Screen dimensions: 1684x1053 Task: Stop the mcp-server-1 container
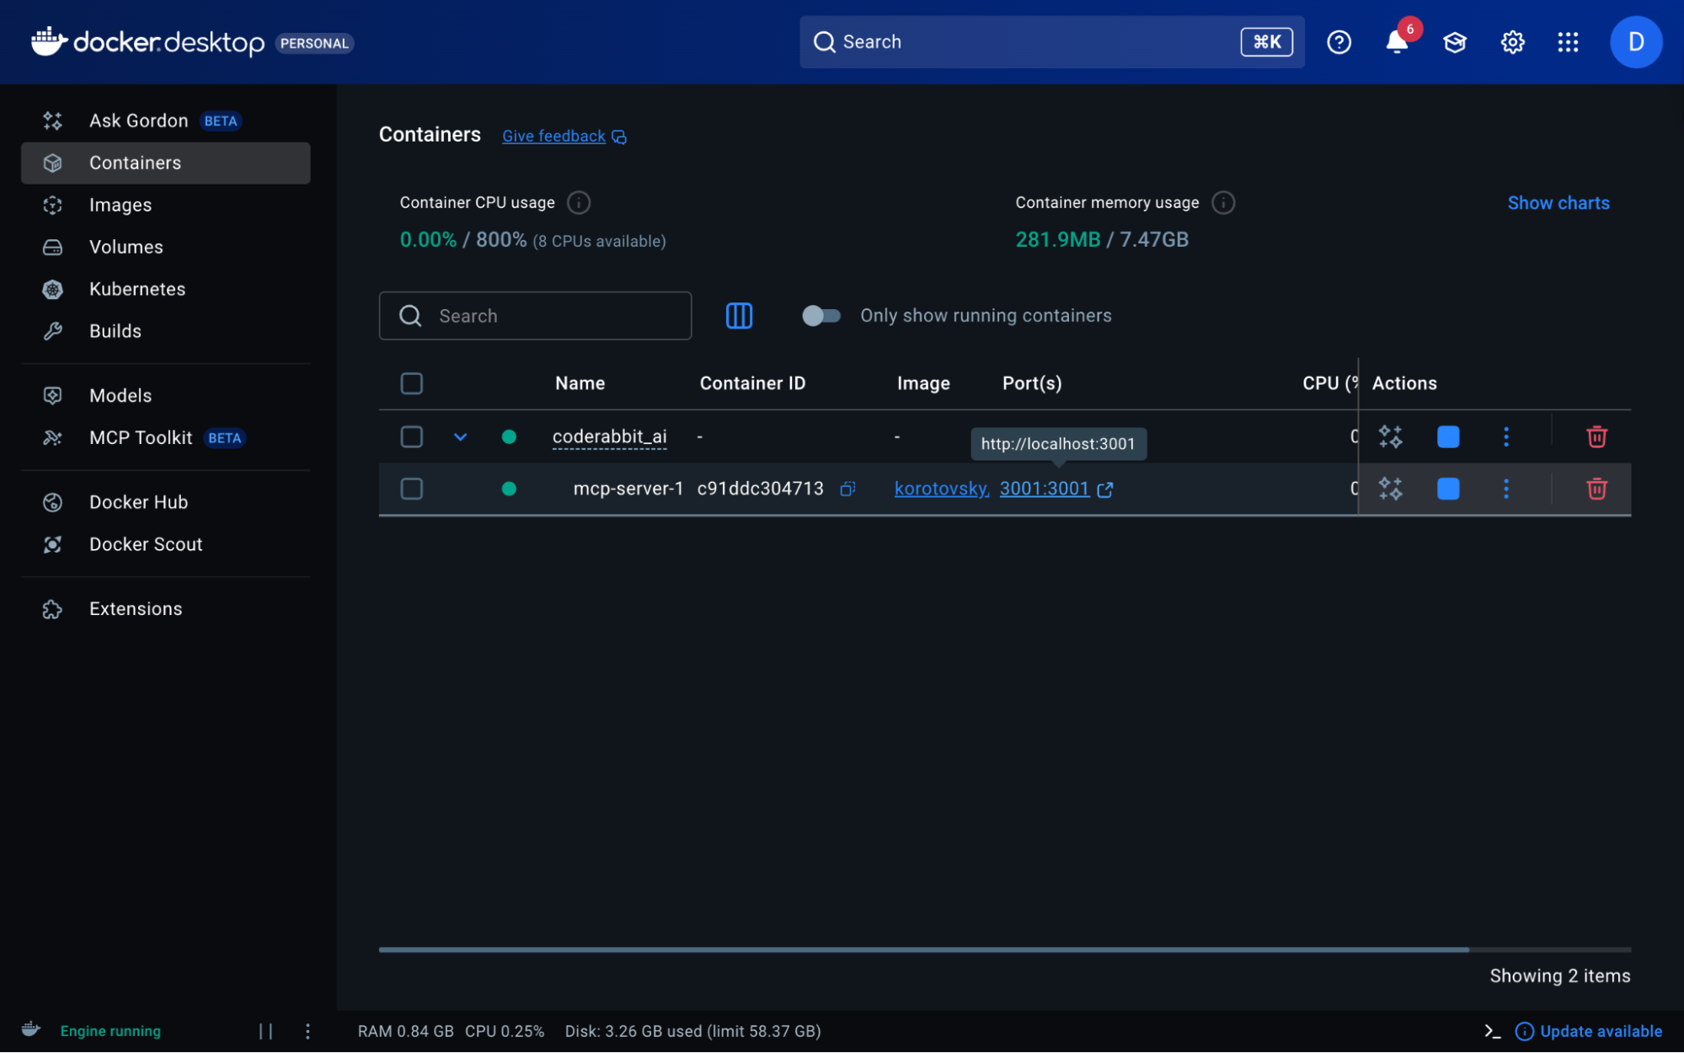point(1448,489)
